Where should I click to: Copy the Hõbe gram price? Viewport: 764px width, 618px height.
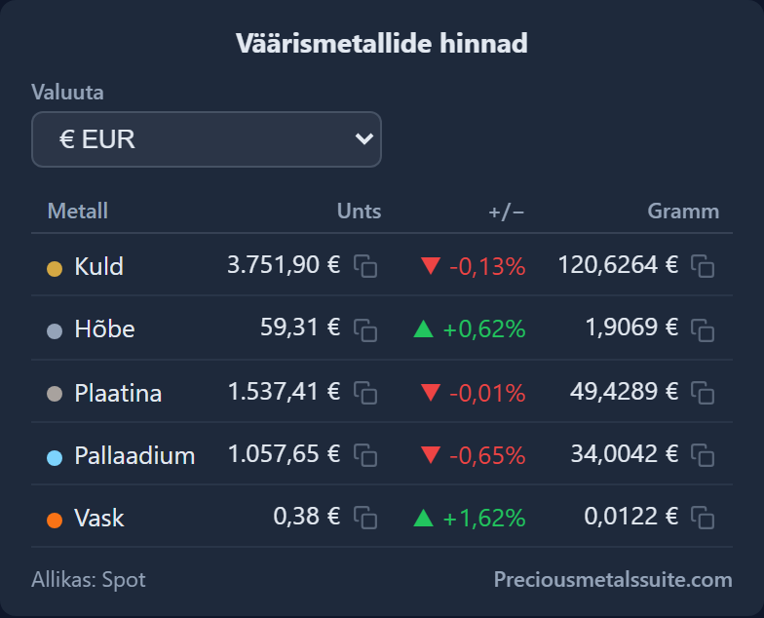click(x=703, y=329)
